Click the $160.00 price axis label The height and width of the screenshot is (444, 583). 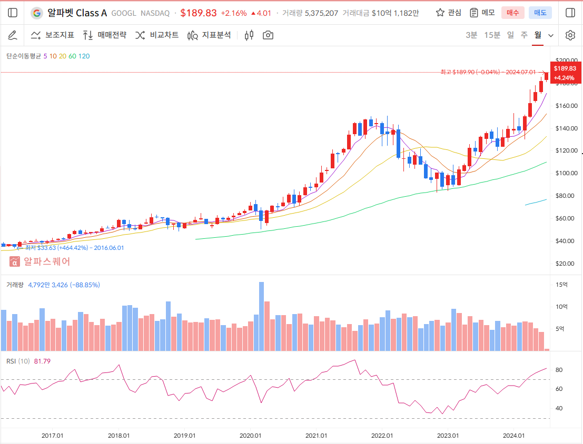pyautogui.click(x=567, y=106)
